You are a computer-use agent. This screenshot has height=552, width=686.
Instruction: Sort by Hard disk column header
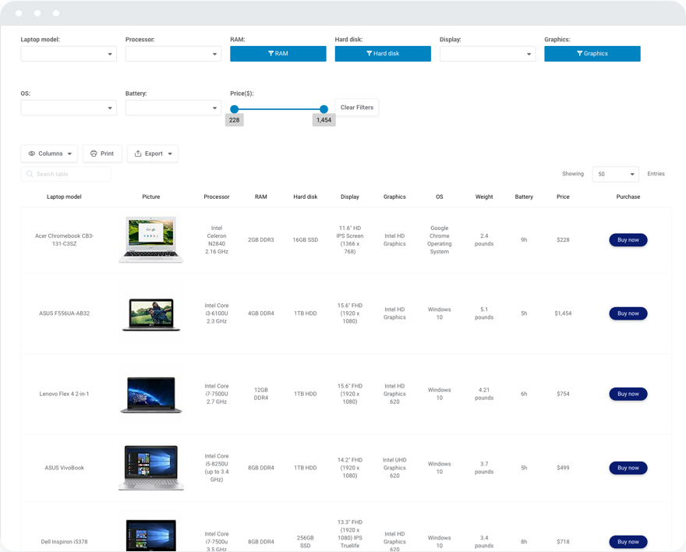pyautogui.click(x=306, y=196)
